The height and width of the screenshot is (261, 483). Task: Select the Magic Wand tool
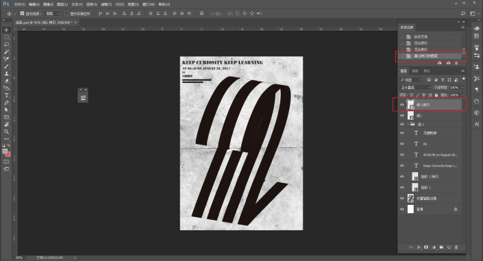pyautogui.click(x=6, y=51)
